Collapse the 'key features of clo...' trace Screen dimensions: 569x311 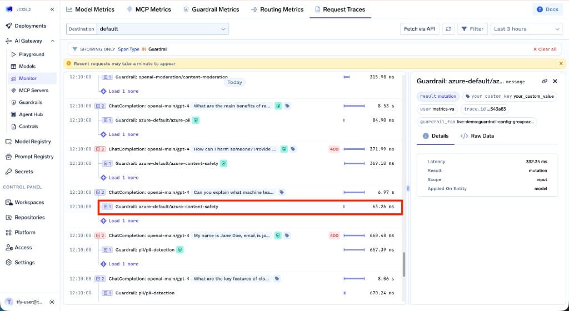[100, 279]
